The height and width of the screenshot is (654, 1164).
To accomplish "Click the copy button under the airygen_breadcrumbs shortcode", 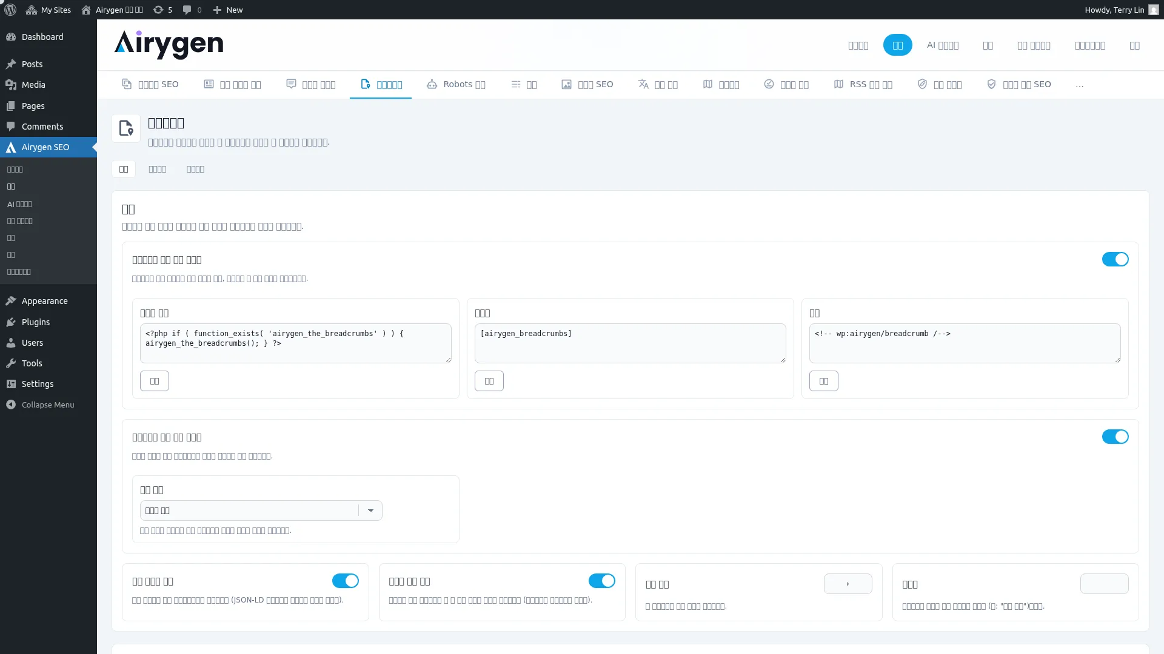I will point(489,381).
